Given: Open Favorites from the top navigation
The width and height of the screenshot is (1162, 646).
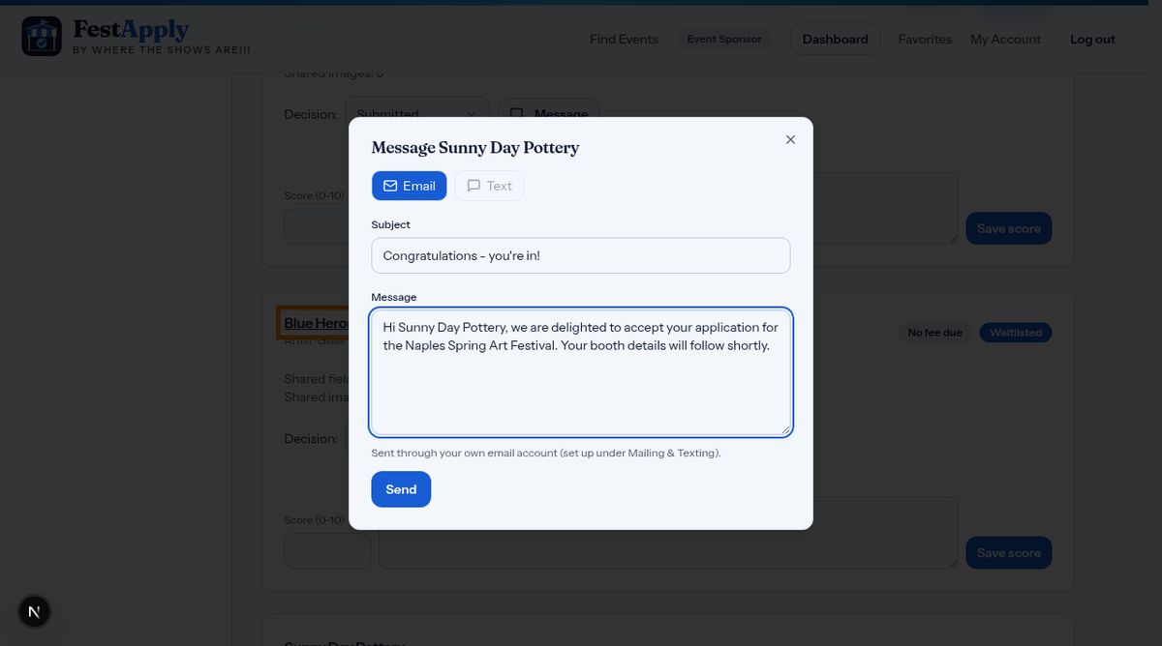Looking at the screenshot, I should (925, 40).
